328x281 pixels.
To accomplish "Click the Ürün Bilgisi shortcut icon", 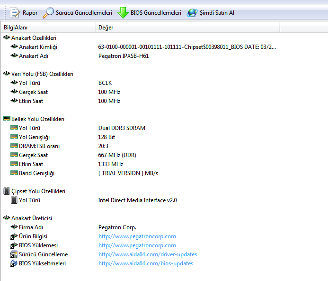I will click(14, 236).
